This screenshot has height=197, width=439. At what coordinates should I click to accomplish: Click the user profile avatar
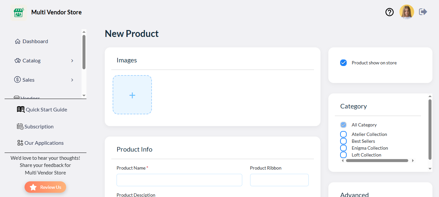[x=407, y=12]
